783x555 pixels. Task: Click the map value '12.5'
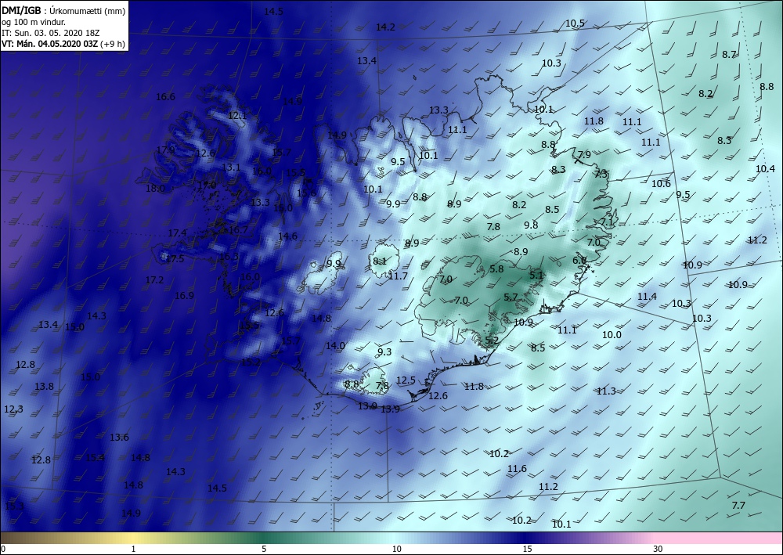coord(406,380)
